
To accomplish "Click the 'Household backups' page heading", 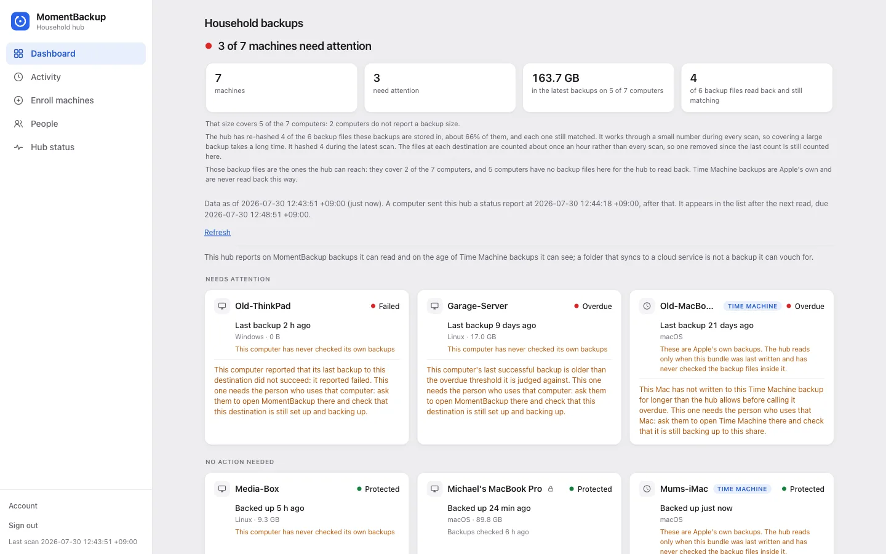I will click(x=253, y=23).
